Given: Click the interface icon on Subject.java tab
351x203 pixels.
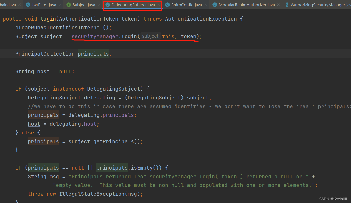Looking at the screenshot, I should click(69, 5).
